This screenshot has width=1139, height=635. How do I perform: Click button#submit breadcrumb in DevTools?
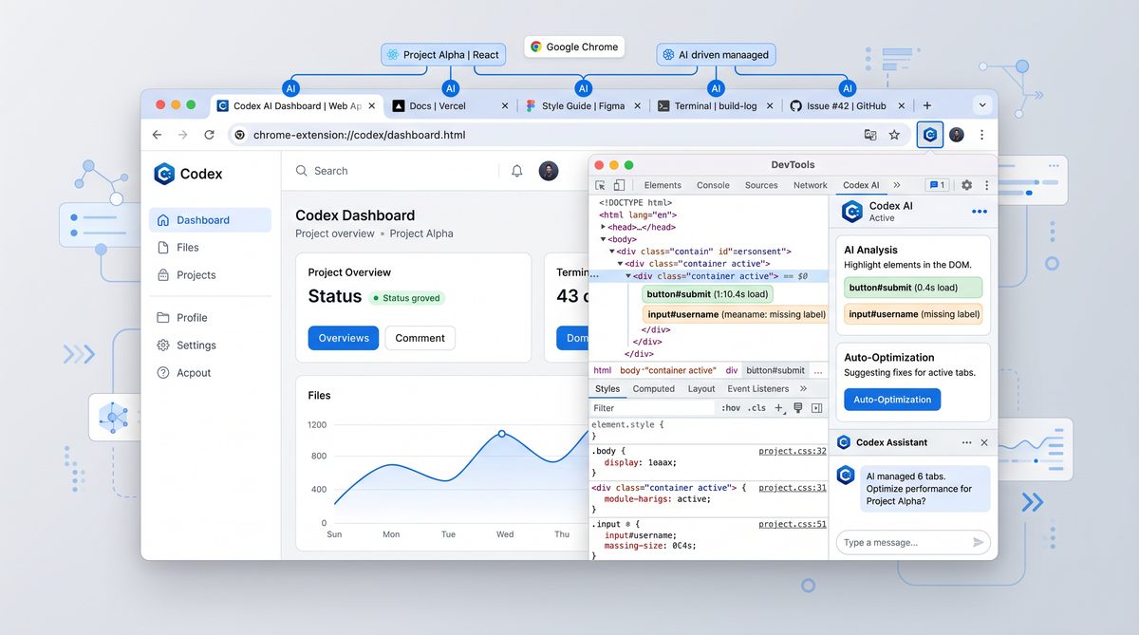point(775,370)
